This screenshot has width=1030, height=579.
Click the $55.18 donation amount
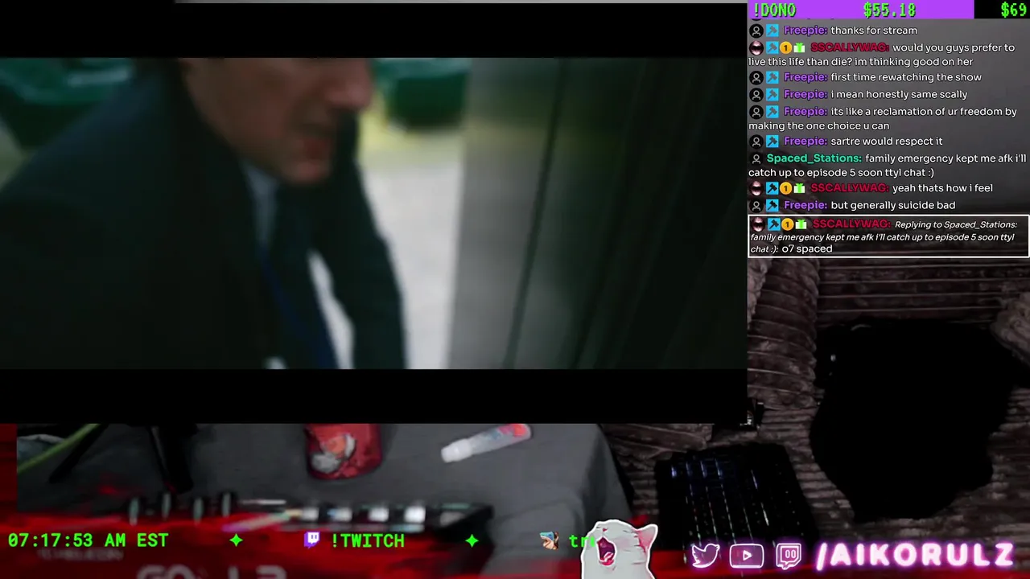click(x=889, y=10)
